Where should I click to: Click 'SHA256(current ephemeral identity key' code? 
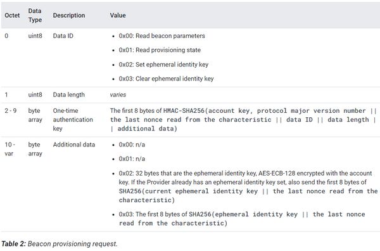(188, 191)
